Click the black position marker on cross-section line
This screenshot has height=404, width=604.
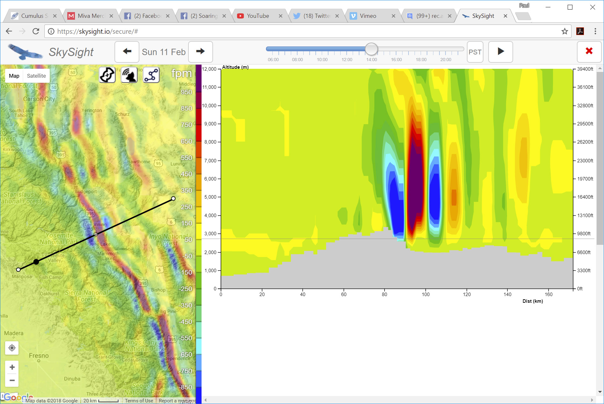[x=36, y=262]
